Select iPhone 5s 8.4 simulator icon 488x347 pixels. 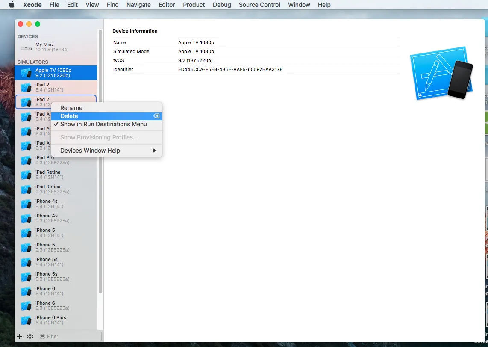(x=26, y=262)
